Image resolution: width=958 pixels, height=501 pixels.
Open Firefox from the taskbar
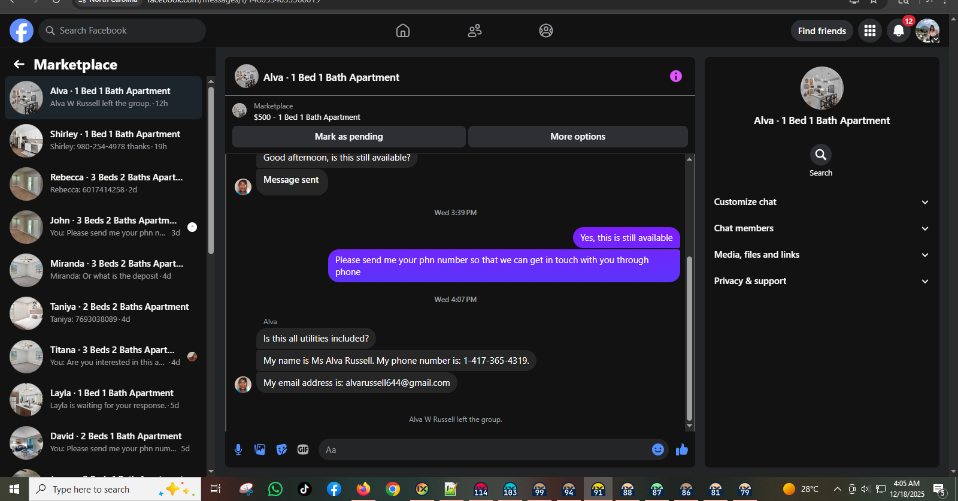coord(363,489)
